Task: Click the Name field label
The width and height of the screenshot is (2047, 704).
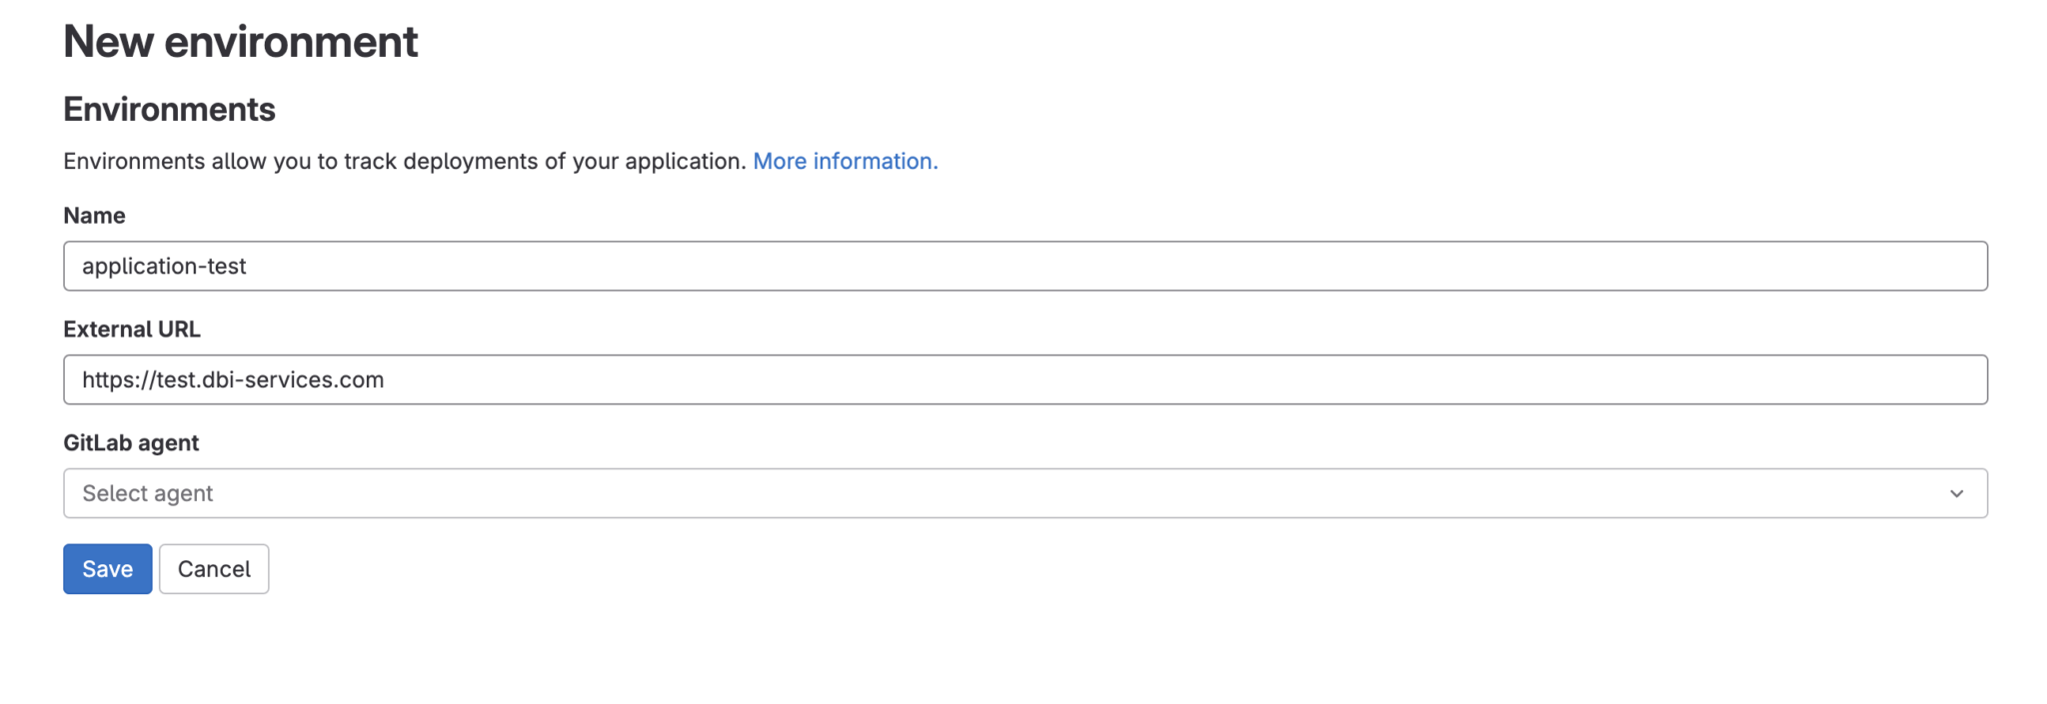Action: (94, 216)
